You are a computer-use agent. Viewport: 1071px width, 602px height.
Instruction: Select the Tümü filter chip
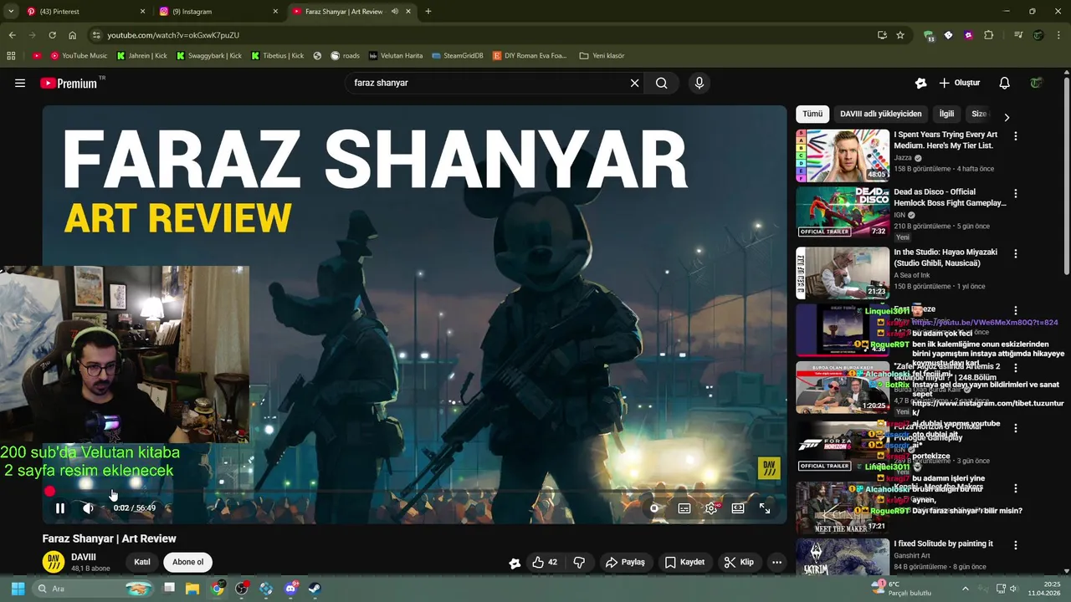coord(812,114)
